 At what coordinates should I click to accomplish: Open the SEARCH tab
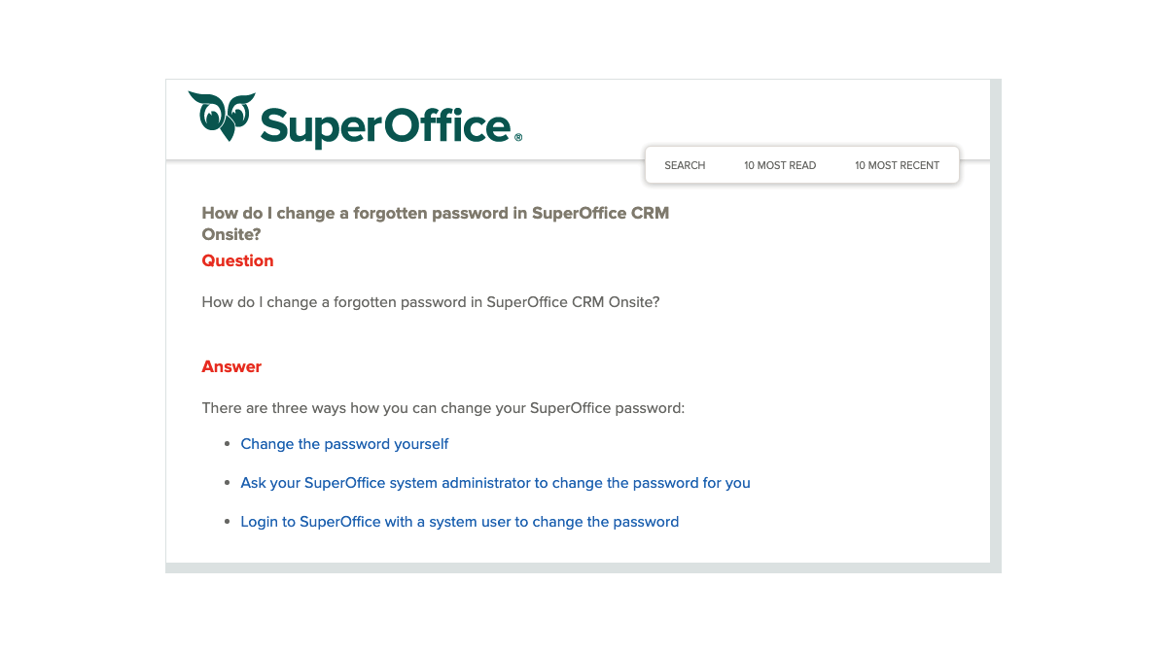(685, 165)
